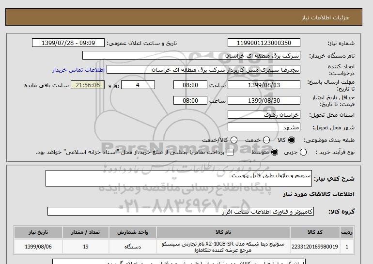The image size is (373, 264).
Task: Choose the متوسط purchase type radio
Action: (275, 152)
